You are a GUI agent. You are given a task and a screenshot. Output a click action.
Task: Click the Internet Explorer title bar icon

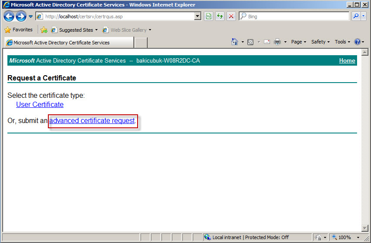click(7, 5)
